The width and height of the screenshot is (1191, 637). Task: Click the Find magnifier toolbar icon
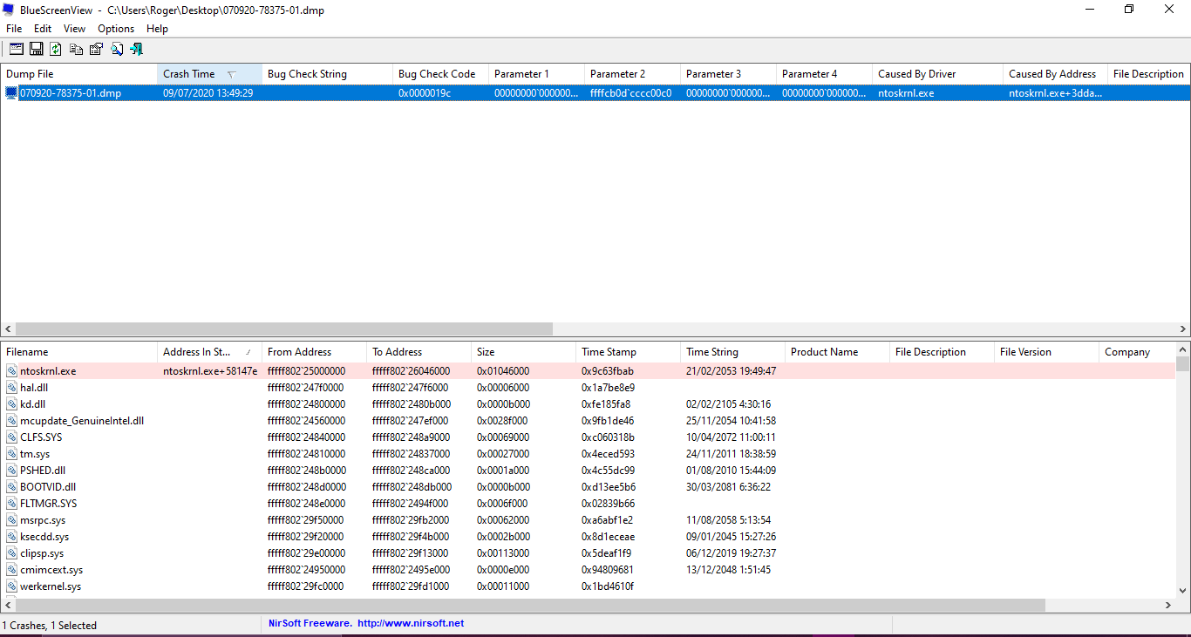click(x=116, y=49)
